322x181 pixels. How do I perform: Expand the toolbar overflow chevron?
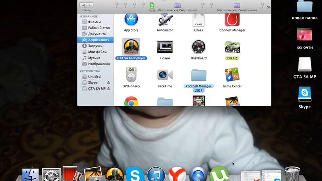tap(268, 7)
